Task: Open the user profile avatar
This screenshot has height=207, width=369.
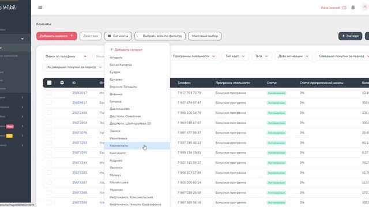Action: (x=365, y=7)
